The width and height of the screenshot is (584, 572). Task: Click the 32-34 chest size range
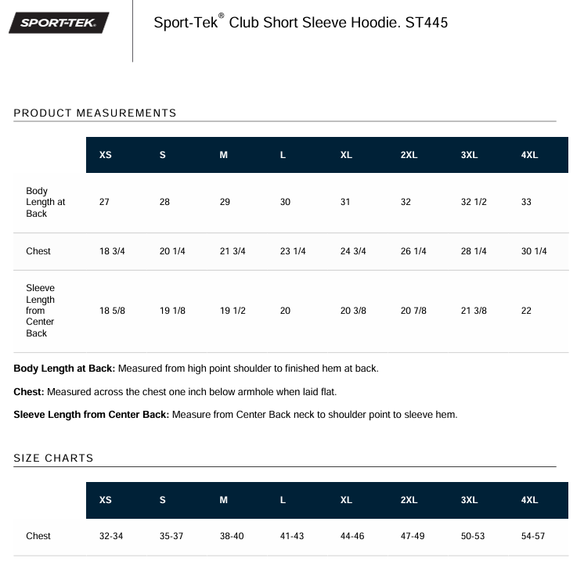(111, 536)
